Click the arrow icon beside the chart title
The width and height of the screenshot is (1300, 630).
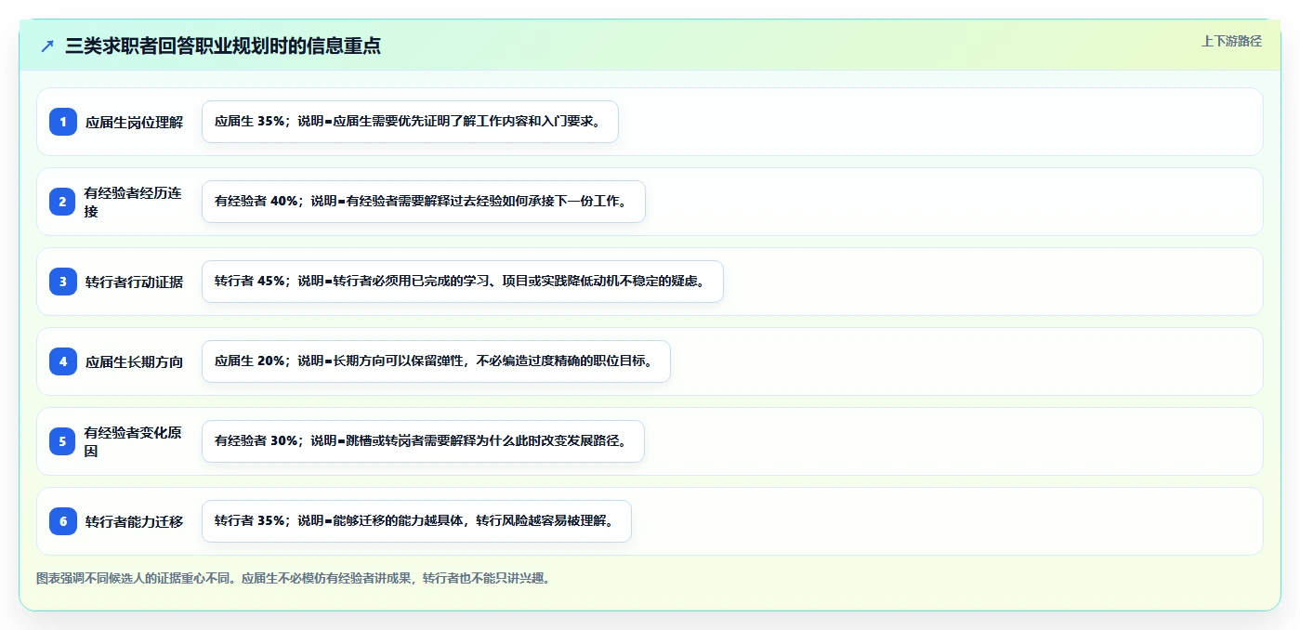(x=47, y=46)
